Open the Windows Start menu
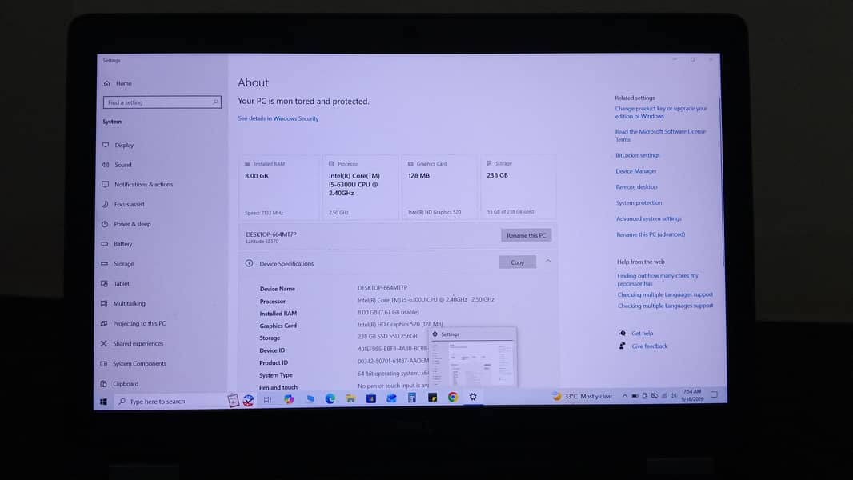This screenshot has height=480, width=853. click(x=103, y=402)
